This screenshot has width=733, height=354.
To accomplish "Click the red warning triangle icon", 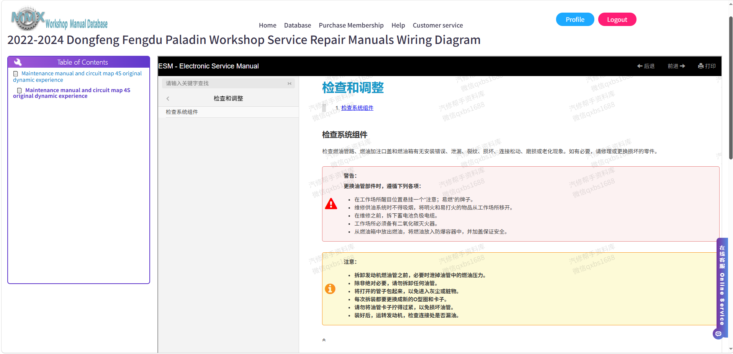I will pos(331,204).
